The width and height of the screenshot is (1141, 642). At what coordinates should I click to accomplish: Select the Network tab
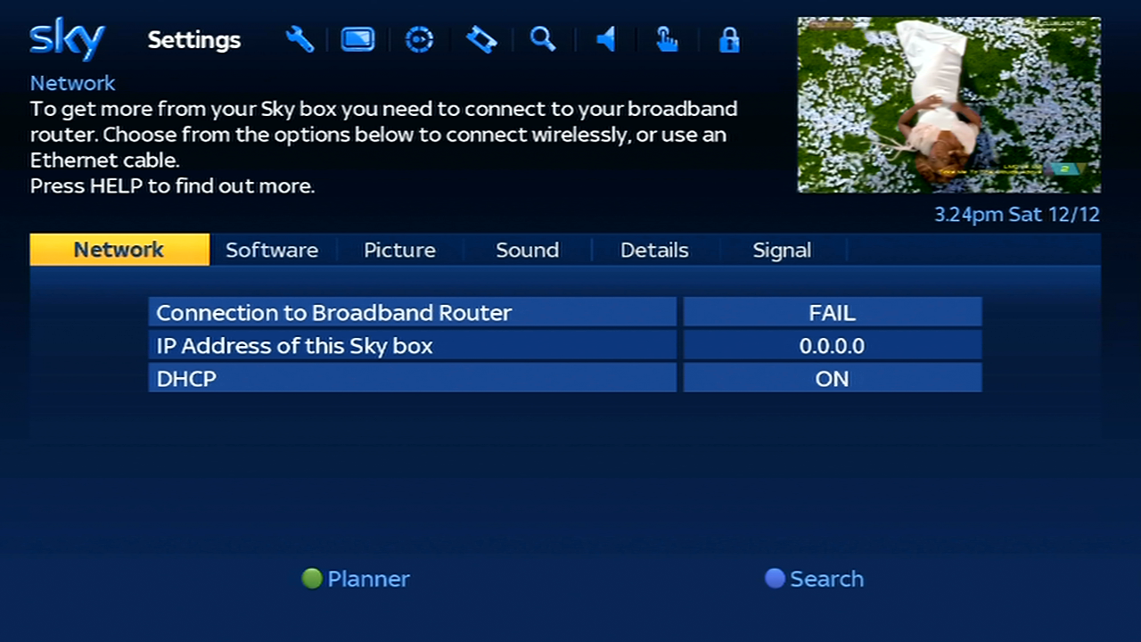coord(119,250)
